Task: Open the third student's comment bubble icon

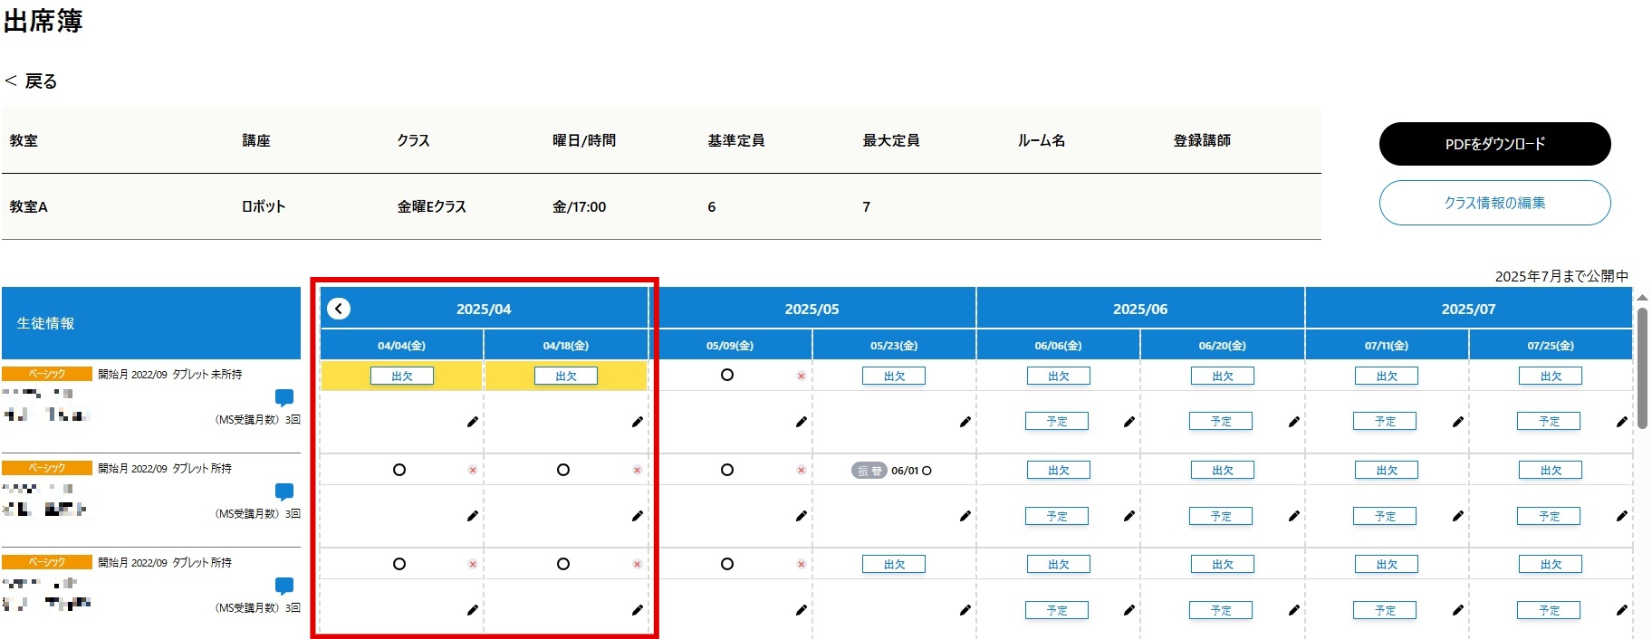Action: point(284,586)
